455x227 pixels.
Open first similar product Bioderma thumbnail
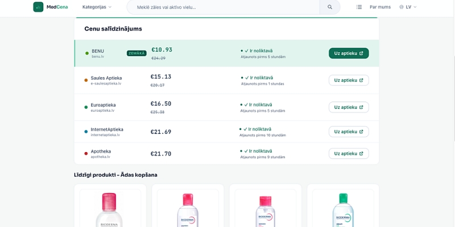(x=110, y=208)
